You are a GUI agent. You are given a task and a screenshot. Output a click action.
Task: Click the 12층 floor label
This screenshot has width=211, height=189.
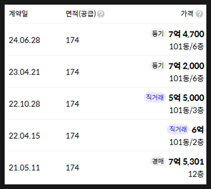196,174
